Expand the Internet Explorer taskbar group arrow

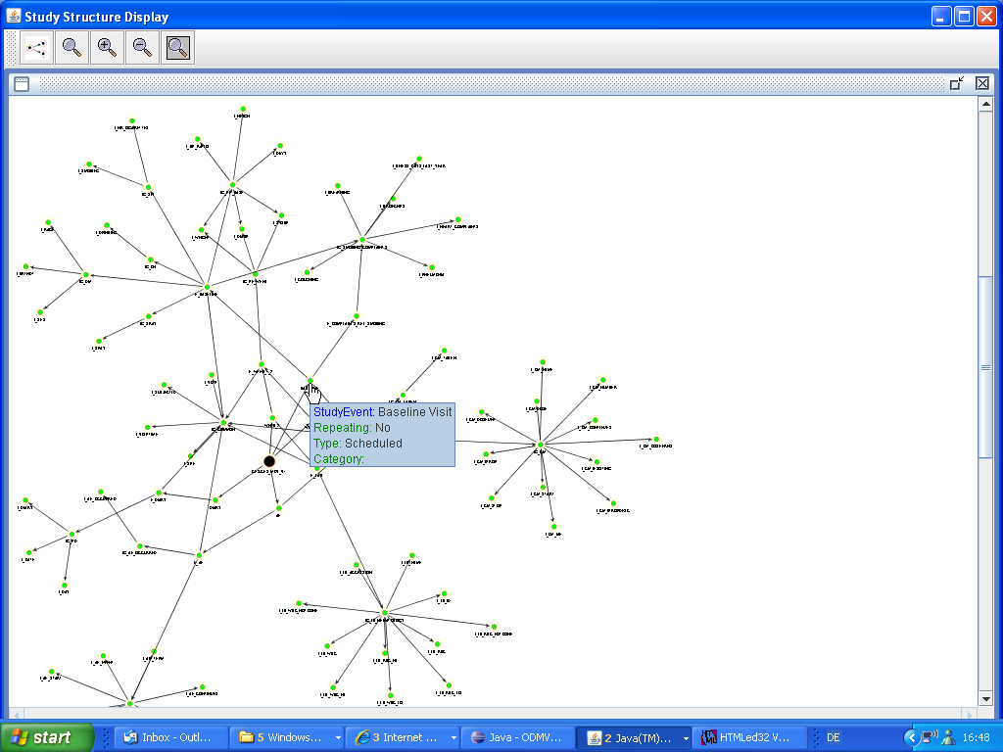tap(453, 737)
